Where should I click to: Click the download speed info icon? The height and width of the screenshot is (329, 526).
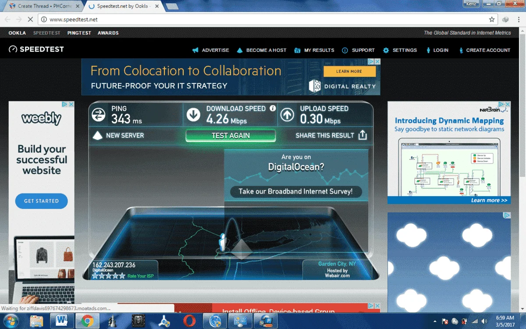coord(273,108)
